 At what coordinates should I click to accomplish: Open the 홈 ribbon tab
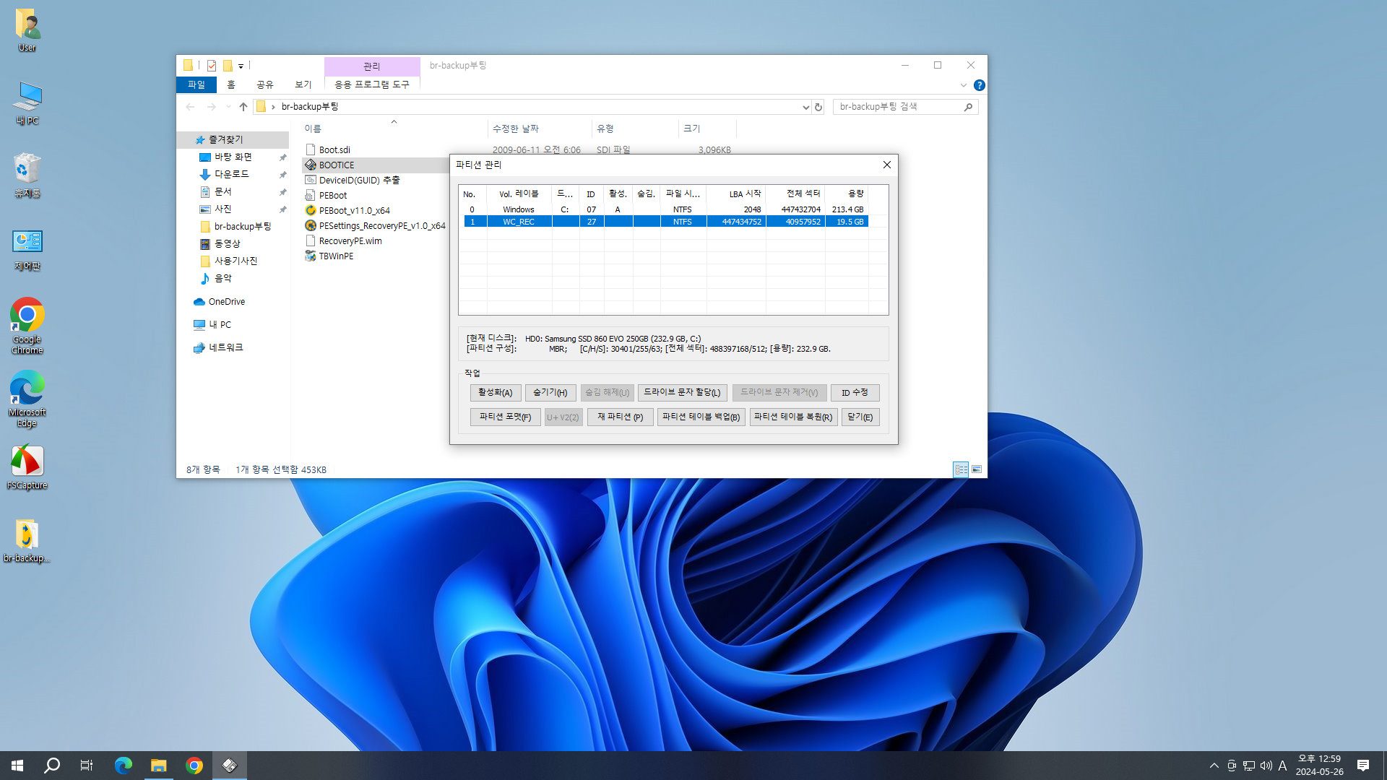tap(231, 84)
